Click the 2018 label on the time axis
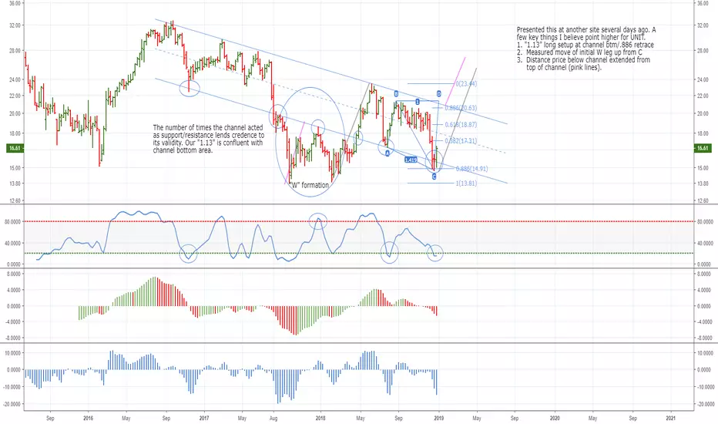Screen dimensions: 718x424 coord(320,418)
